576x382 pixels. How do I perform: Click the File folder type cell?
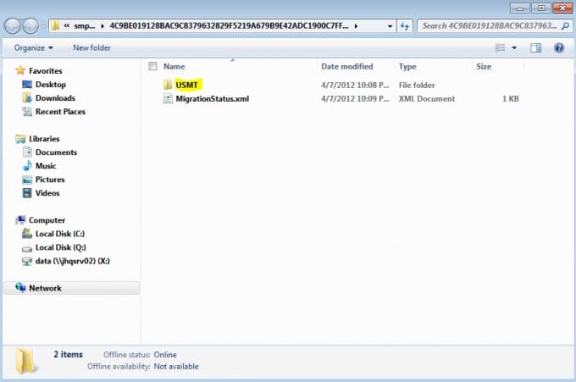(417, 85)
